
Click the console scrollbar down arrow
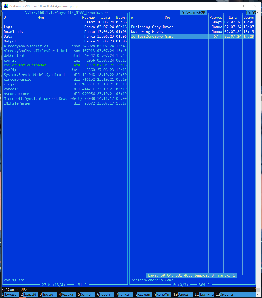click(258, 294)
